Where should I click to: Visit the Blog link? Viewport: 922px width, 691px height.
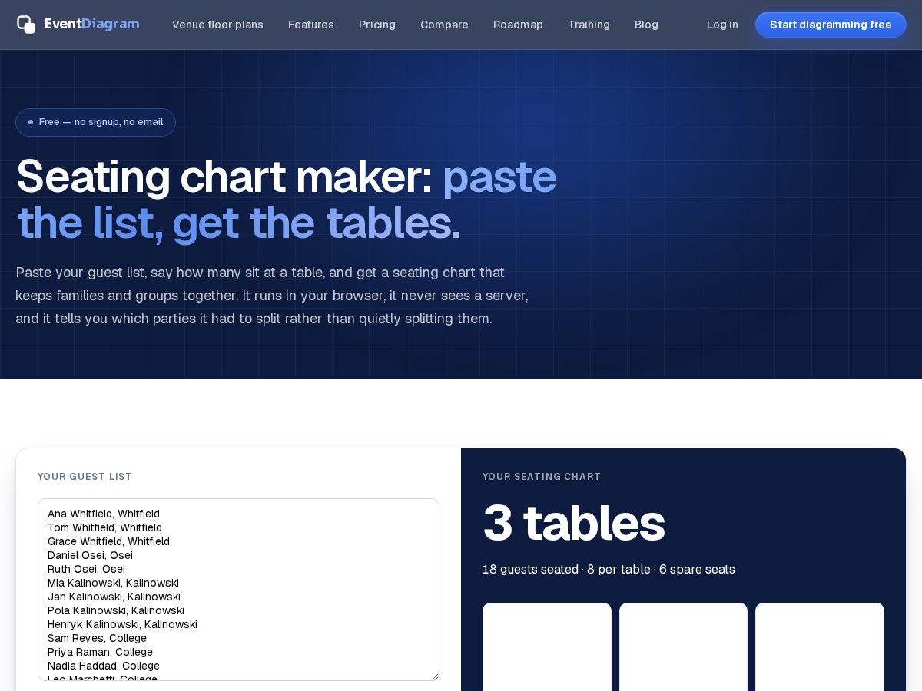coord(646,25)
